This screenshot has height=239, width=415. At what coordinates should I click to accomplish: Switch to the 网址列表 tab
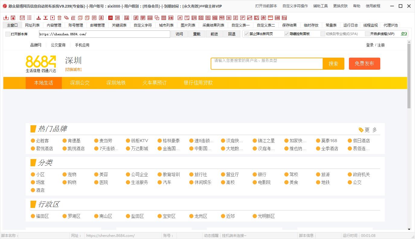click(x=32, y=25)
